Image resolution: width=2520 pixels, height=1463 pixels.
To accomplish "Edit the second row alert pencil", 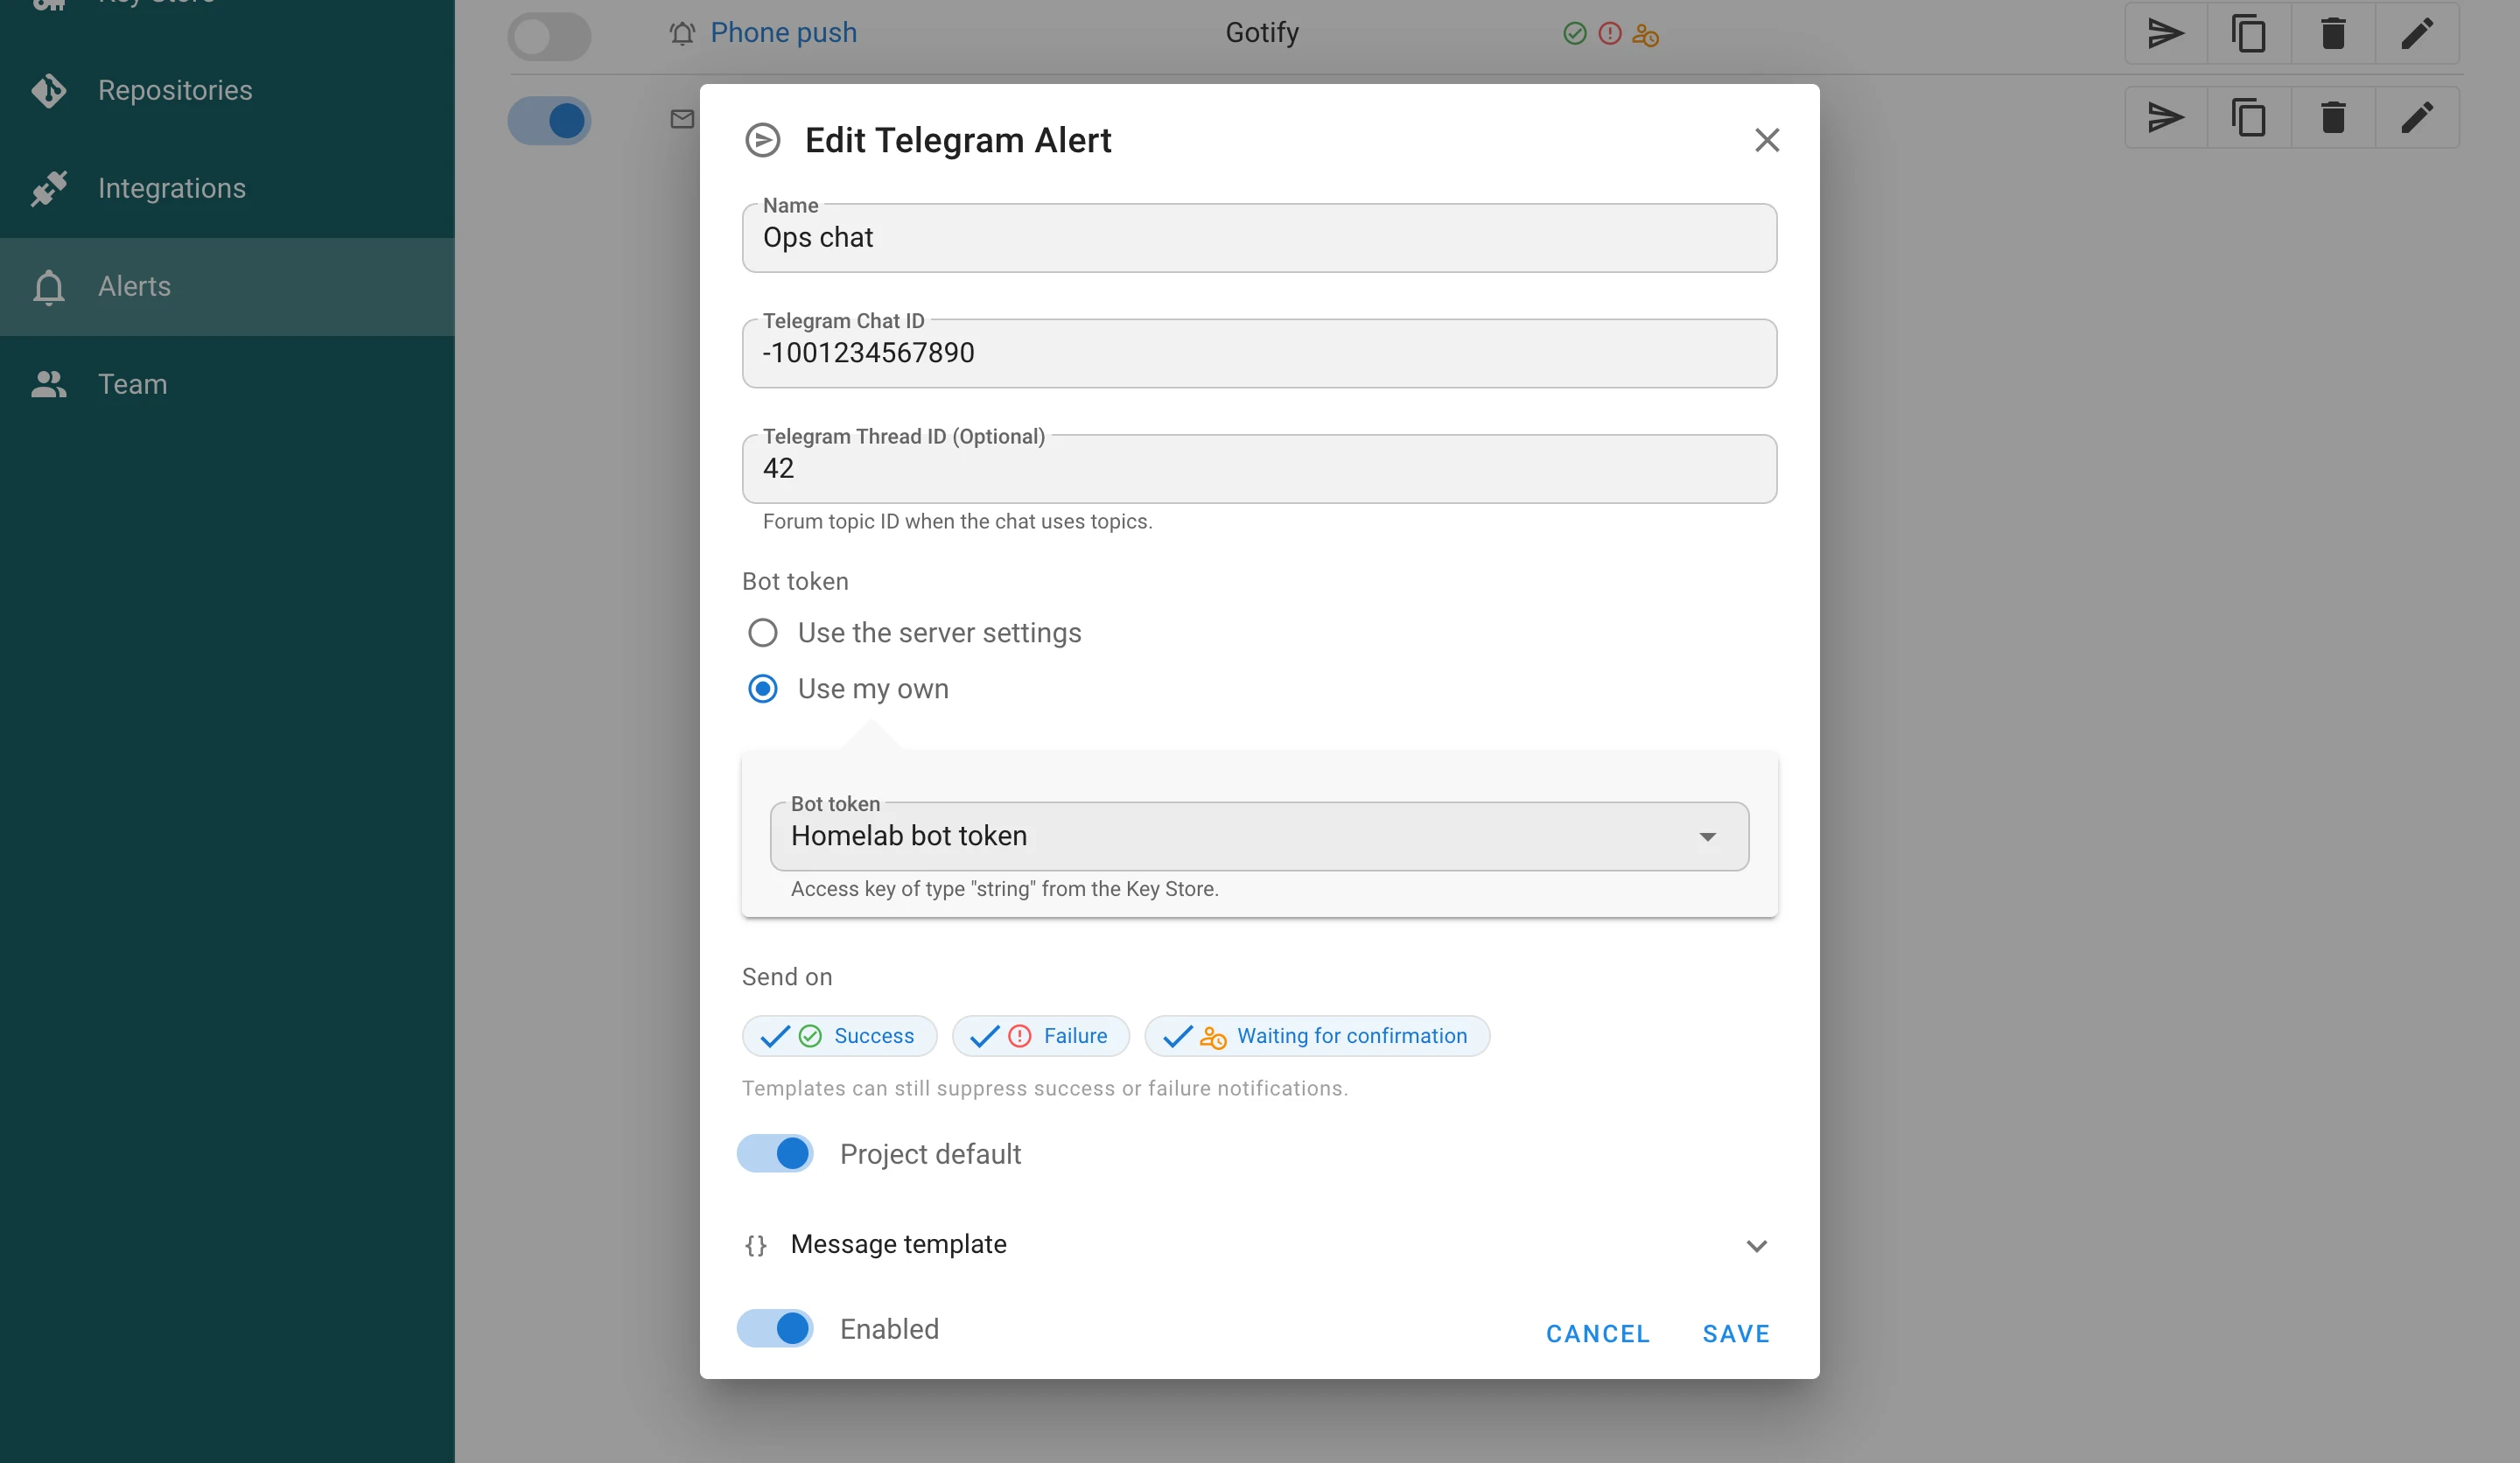I will [2417, 118].
